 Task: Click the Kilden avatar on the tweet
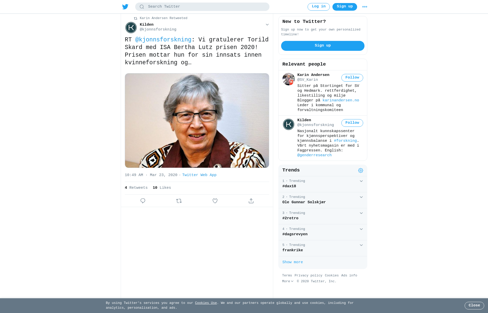pos(131,27)
